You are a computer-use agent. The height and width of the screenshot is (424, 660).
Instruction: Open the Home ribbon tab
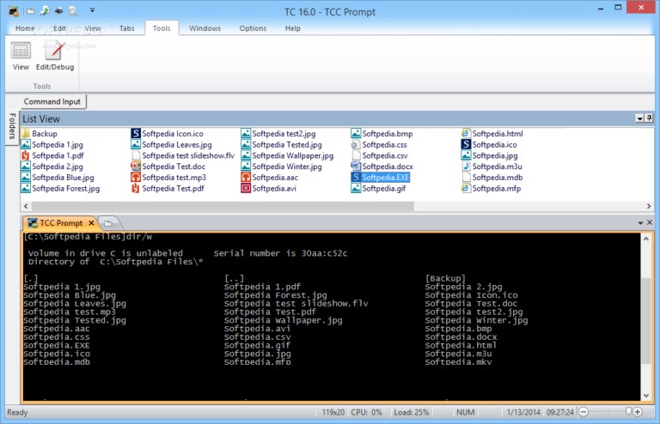tap(25, 28)
